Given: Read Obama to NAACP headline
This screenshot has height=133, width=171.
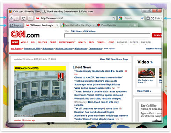Looking at the screenshot, I should pyautogui.click(x=98, y=77).
